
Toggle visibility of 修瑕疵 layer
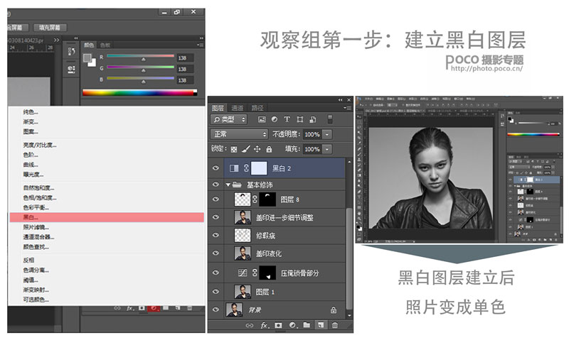pyautogui.click(x=216, y=235)
